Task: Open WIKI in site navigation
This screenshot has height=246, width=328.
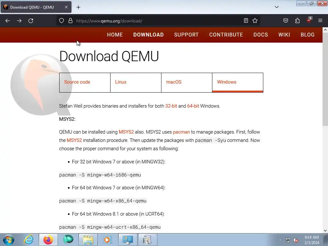Action: click(x=284, y=35)
